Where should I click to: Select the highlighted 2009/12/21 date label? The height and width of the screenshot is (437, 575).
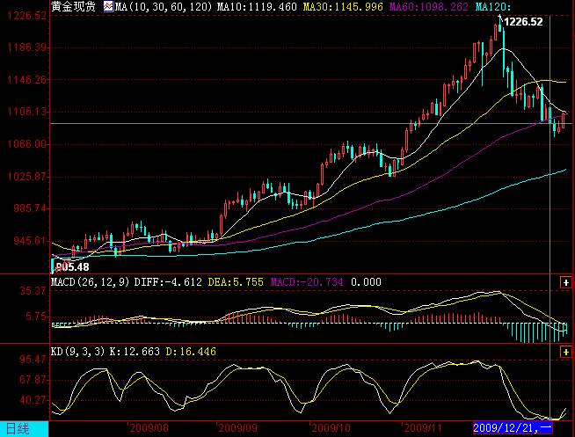coord(512,428)
